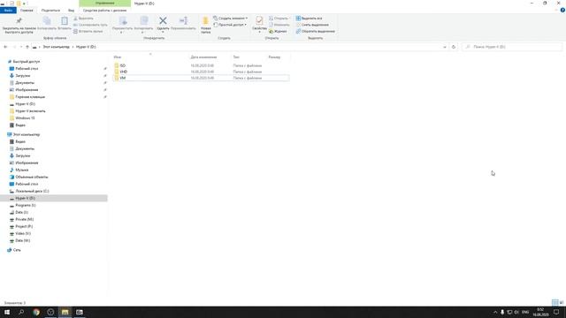Select Windows 10 folder in Quick access
Viewport: 566px width, 318px height.
[x=25, y=117]
